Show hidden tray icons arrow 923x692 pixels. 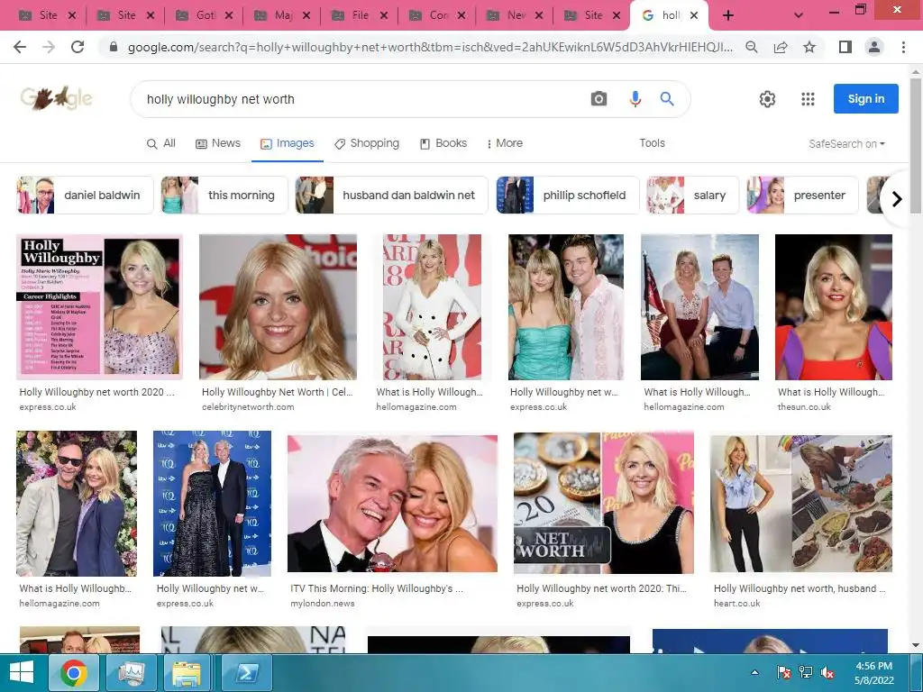pyautogui.click(x=754, y=672)
